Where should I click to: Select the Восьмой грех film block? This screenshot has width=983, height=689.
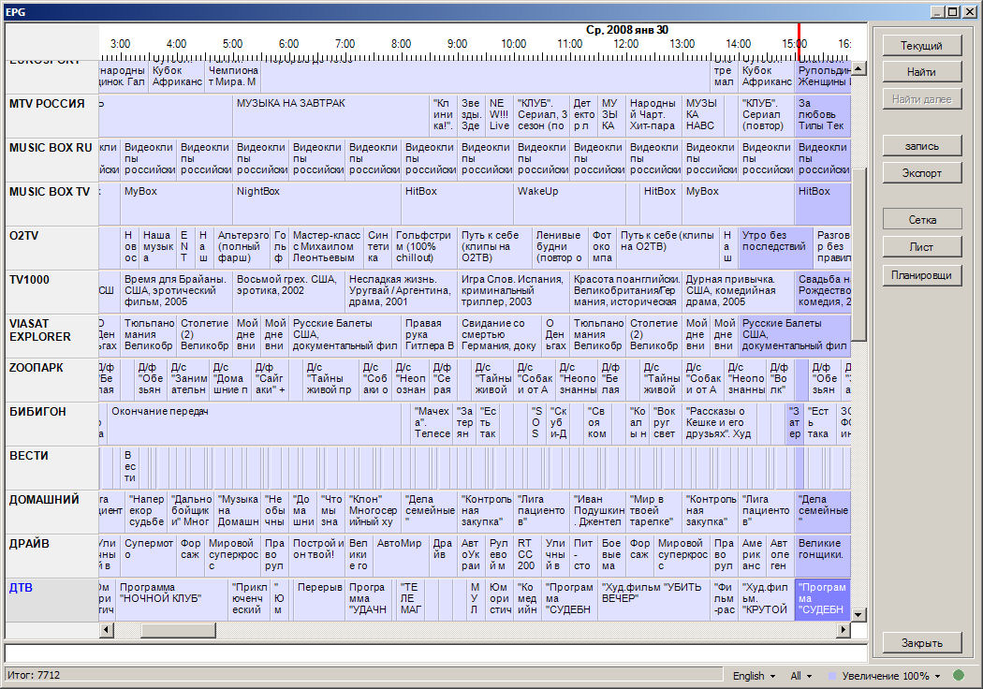pyautogui.click(x=288, y=291)
